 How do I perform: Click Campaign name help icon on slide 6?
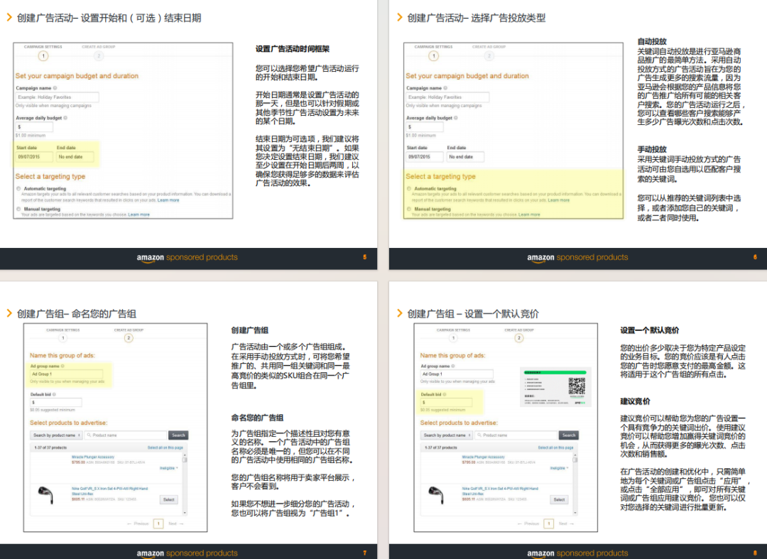click(x=445, y=88)
